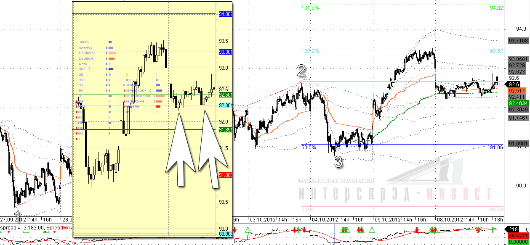This screenshot has width=530, height=245.
Task: Select the 50.0% Fibonacci level label
Action: pos(309,147)
